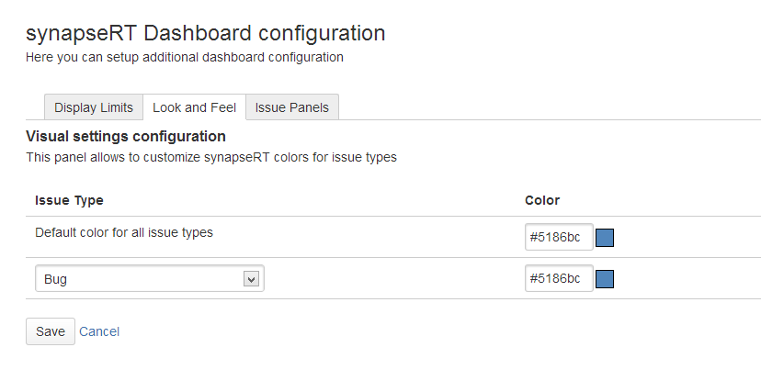Viewport: 761px width, 381px height.
Task: Click the 'Visual settings configuration' heading
Action: tap(126, 136)
